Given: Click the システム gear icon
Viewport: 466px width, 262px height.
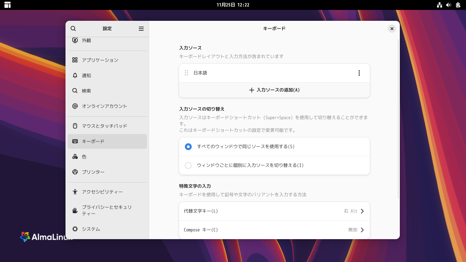Looking at the screenshot, I should (x=75, y=229).
